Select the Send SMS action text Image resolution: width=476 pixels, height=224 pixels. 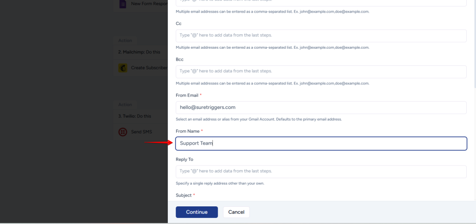point(141,132)
